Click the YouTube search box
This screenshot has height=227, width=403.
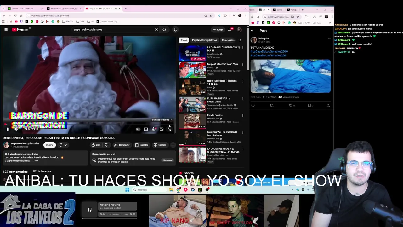coord(113,30)
